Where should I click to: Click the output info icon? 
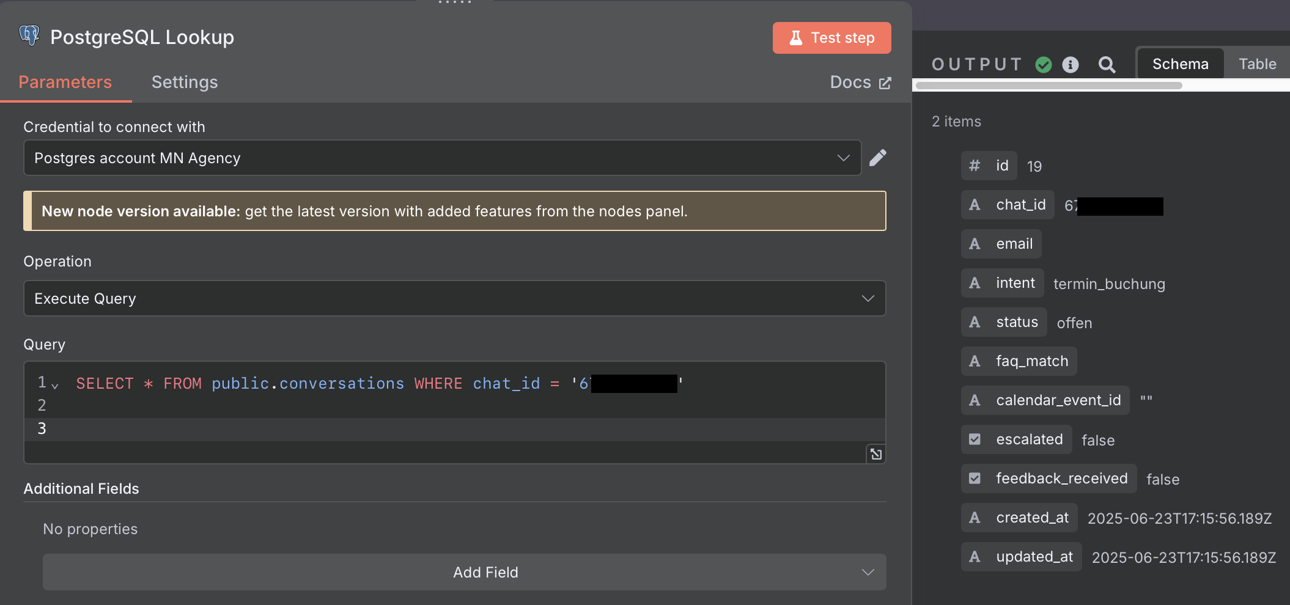pyautogui.click(x=1071, y=64)
